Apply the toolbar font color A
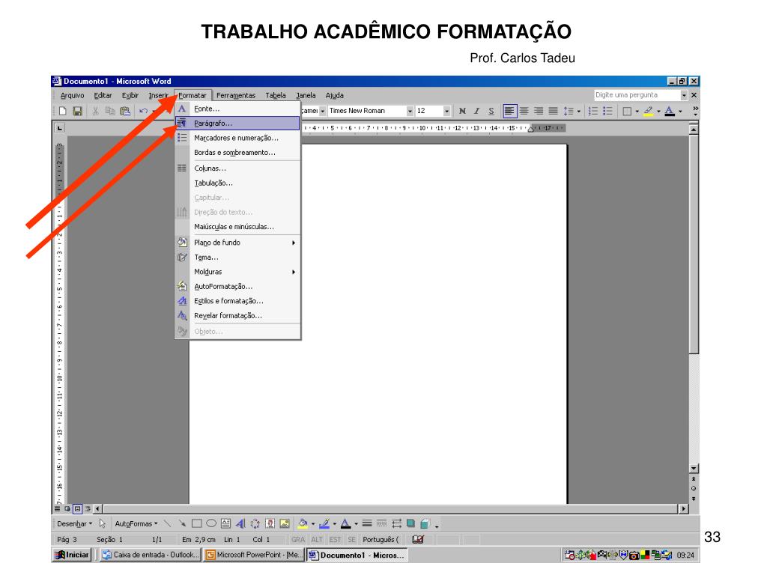767x575 pixels. pos(670,111)
